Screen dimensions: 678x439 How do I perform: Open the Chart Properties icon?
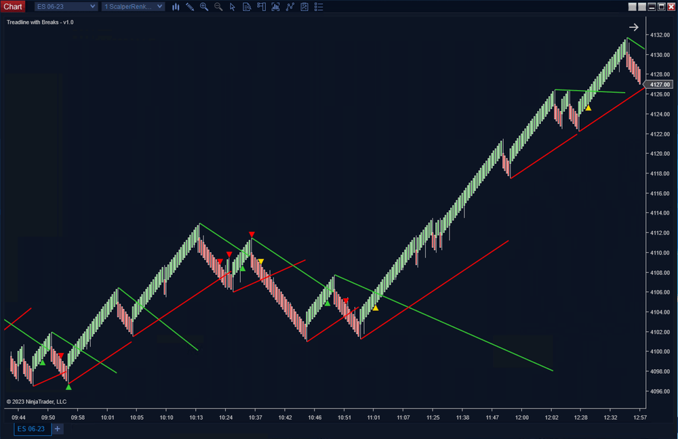(304, 7)
